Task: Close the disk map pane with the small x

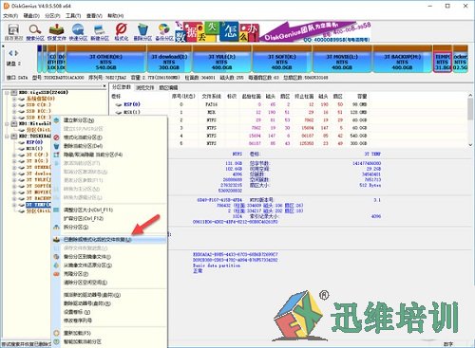Action: pyautogui.click(x=3, y=46)
